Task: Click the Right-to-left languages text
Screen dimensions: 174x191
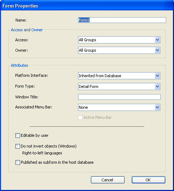Action: coord(42,153)
